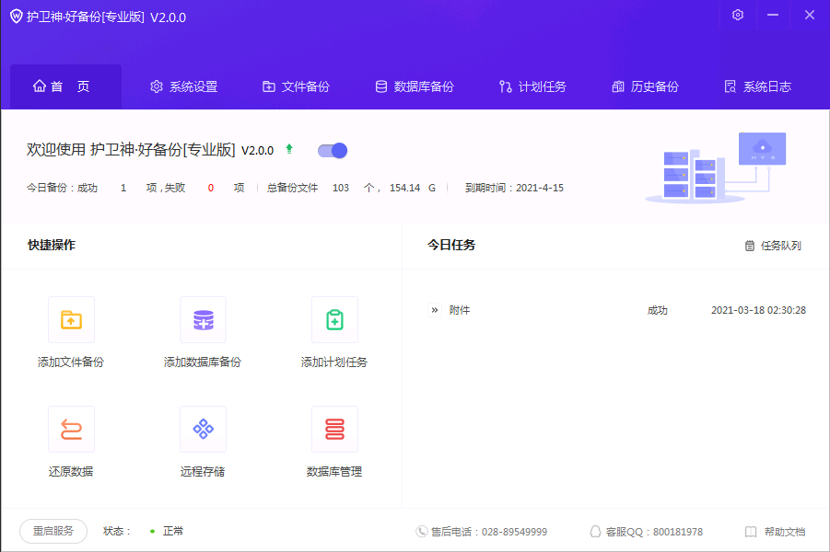Open the Restore Data icon
Screen dimensions: 830x552
pos(71,430)
